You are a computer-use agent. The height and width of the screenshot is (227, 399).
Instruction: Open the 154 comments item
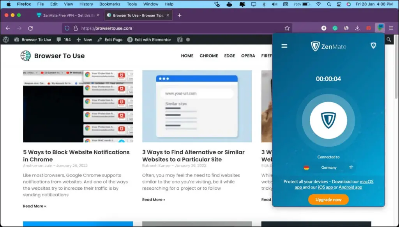(x=64, y=40)
